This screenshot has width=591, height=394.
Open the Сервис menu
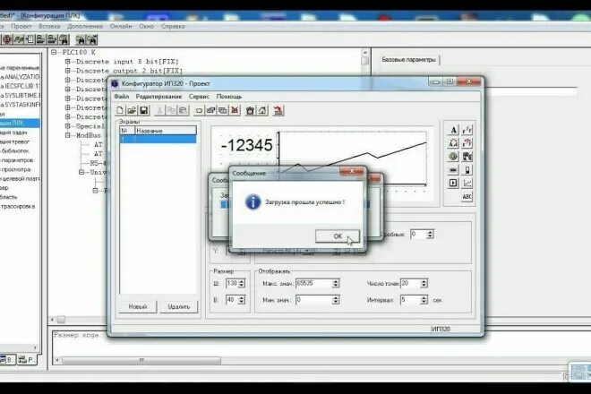[199, 97]
